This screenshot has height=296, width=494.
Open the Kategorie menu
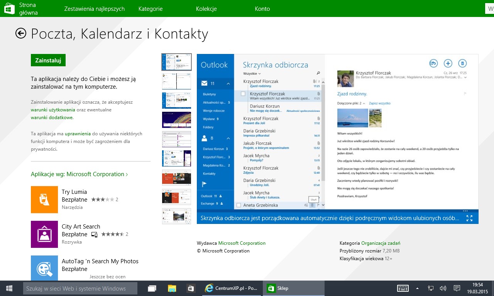151,9
